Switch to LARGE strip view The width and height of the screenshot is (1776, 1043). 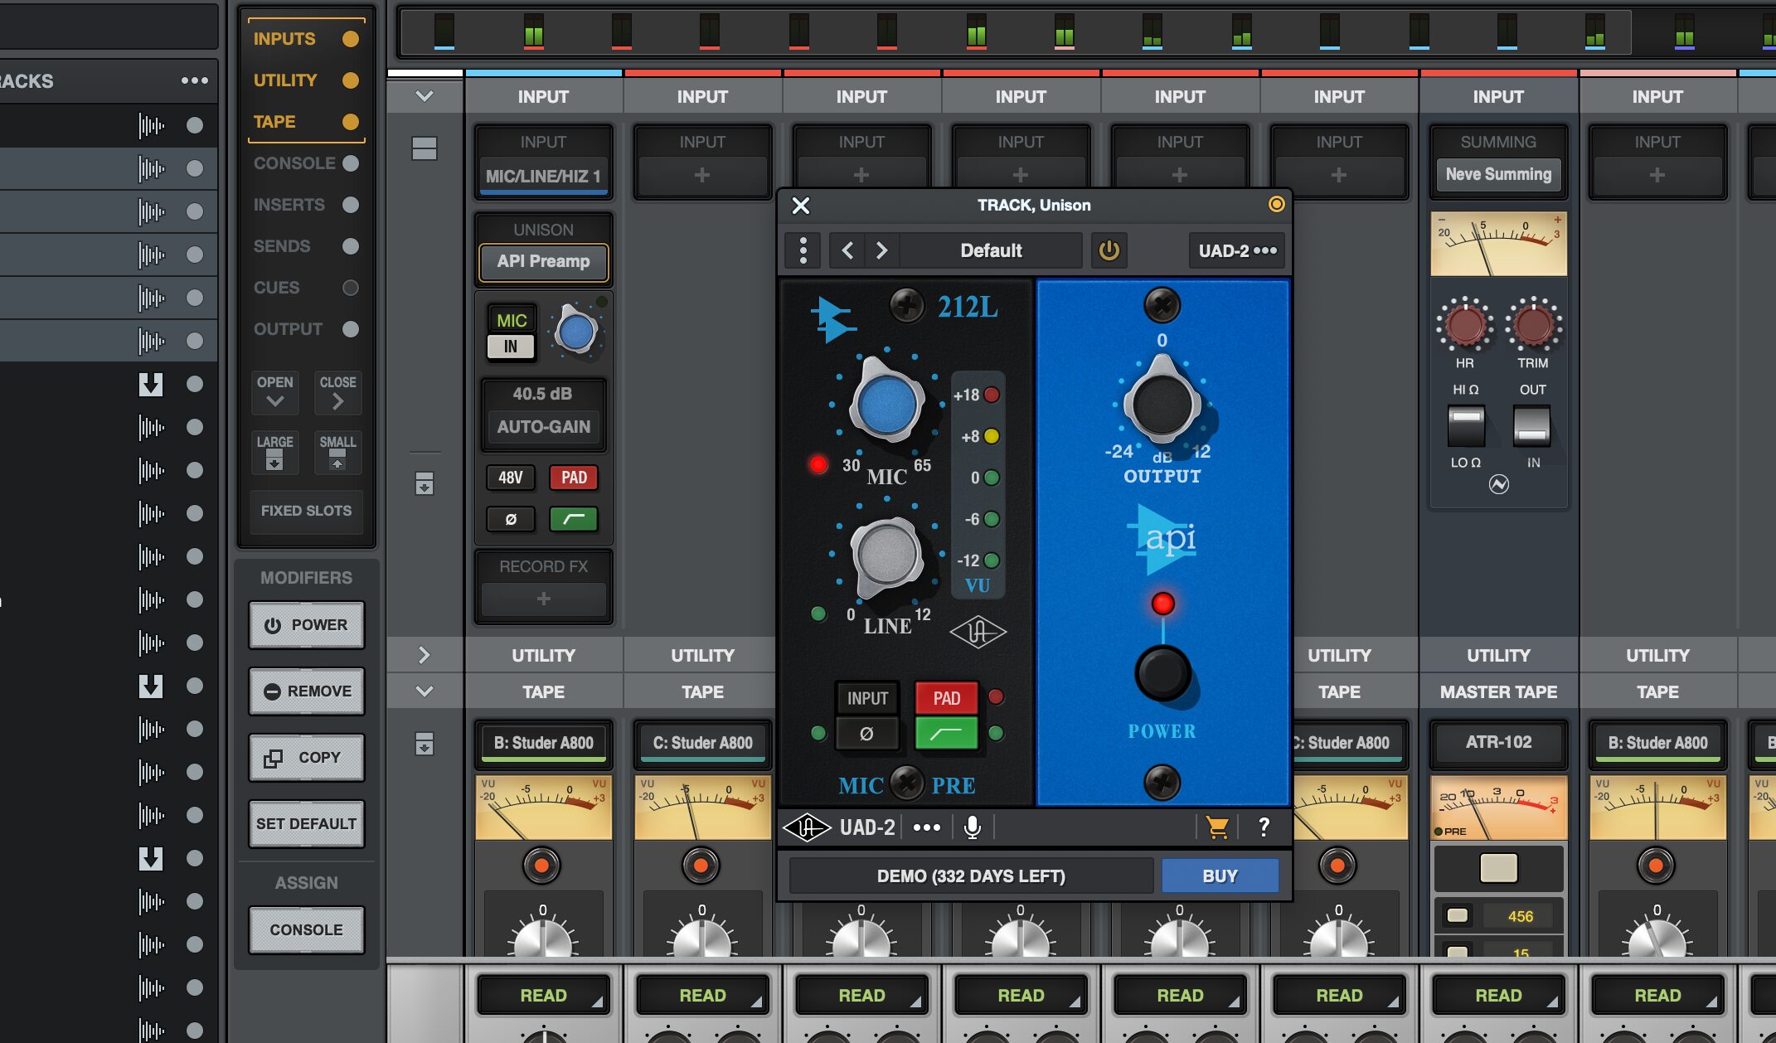(274, 453)
